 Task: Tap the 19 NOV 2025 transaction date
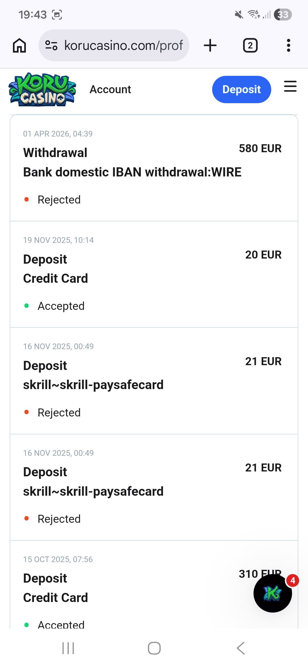pyautogui.click(x=58, y=240)
